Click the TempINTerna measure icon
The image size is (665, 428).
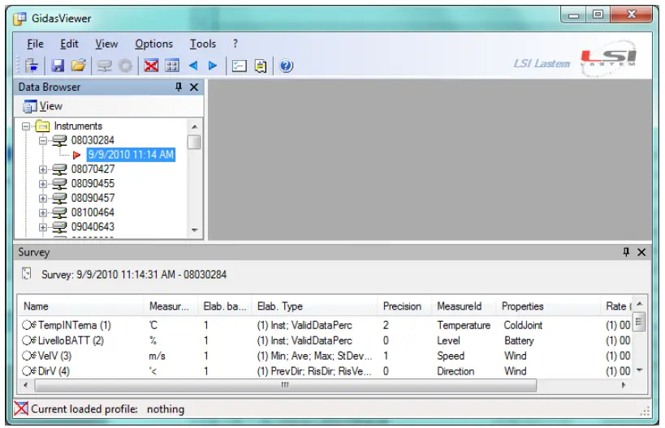(29, 325)
